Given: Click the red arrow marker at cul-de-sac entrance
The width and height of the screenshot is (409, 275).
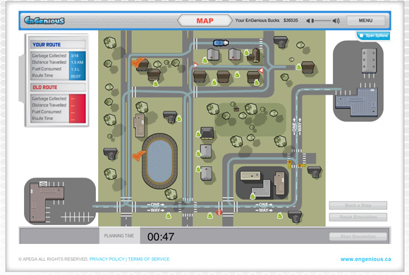Looking at the screenshot, I should 195,65.
